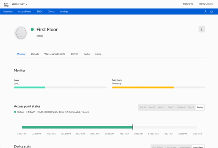The image size is (218, 148).
Task: Expand the Linksys Italy network dropdown
Action: 19,4
